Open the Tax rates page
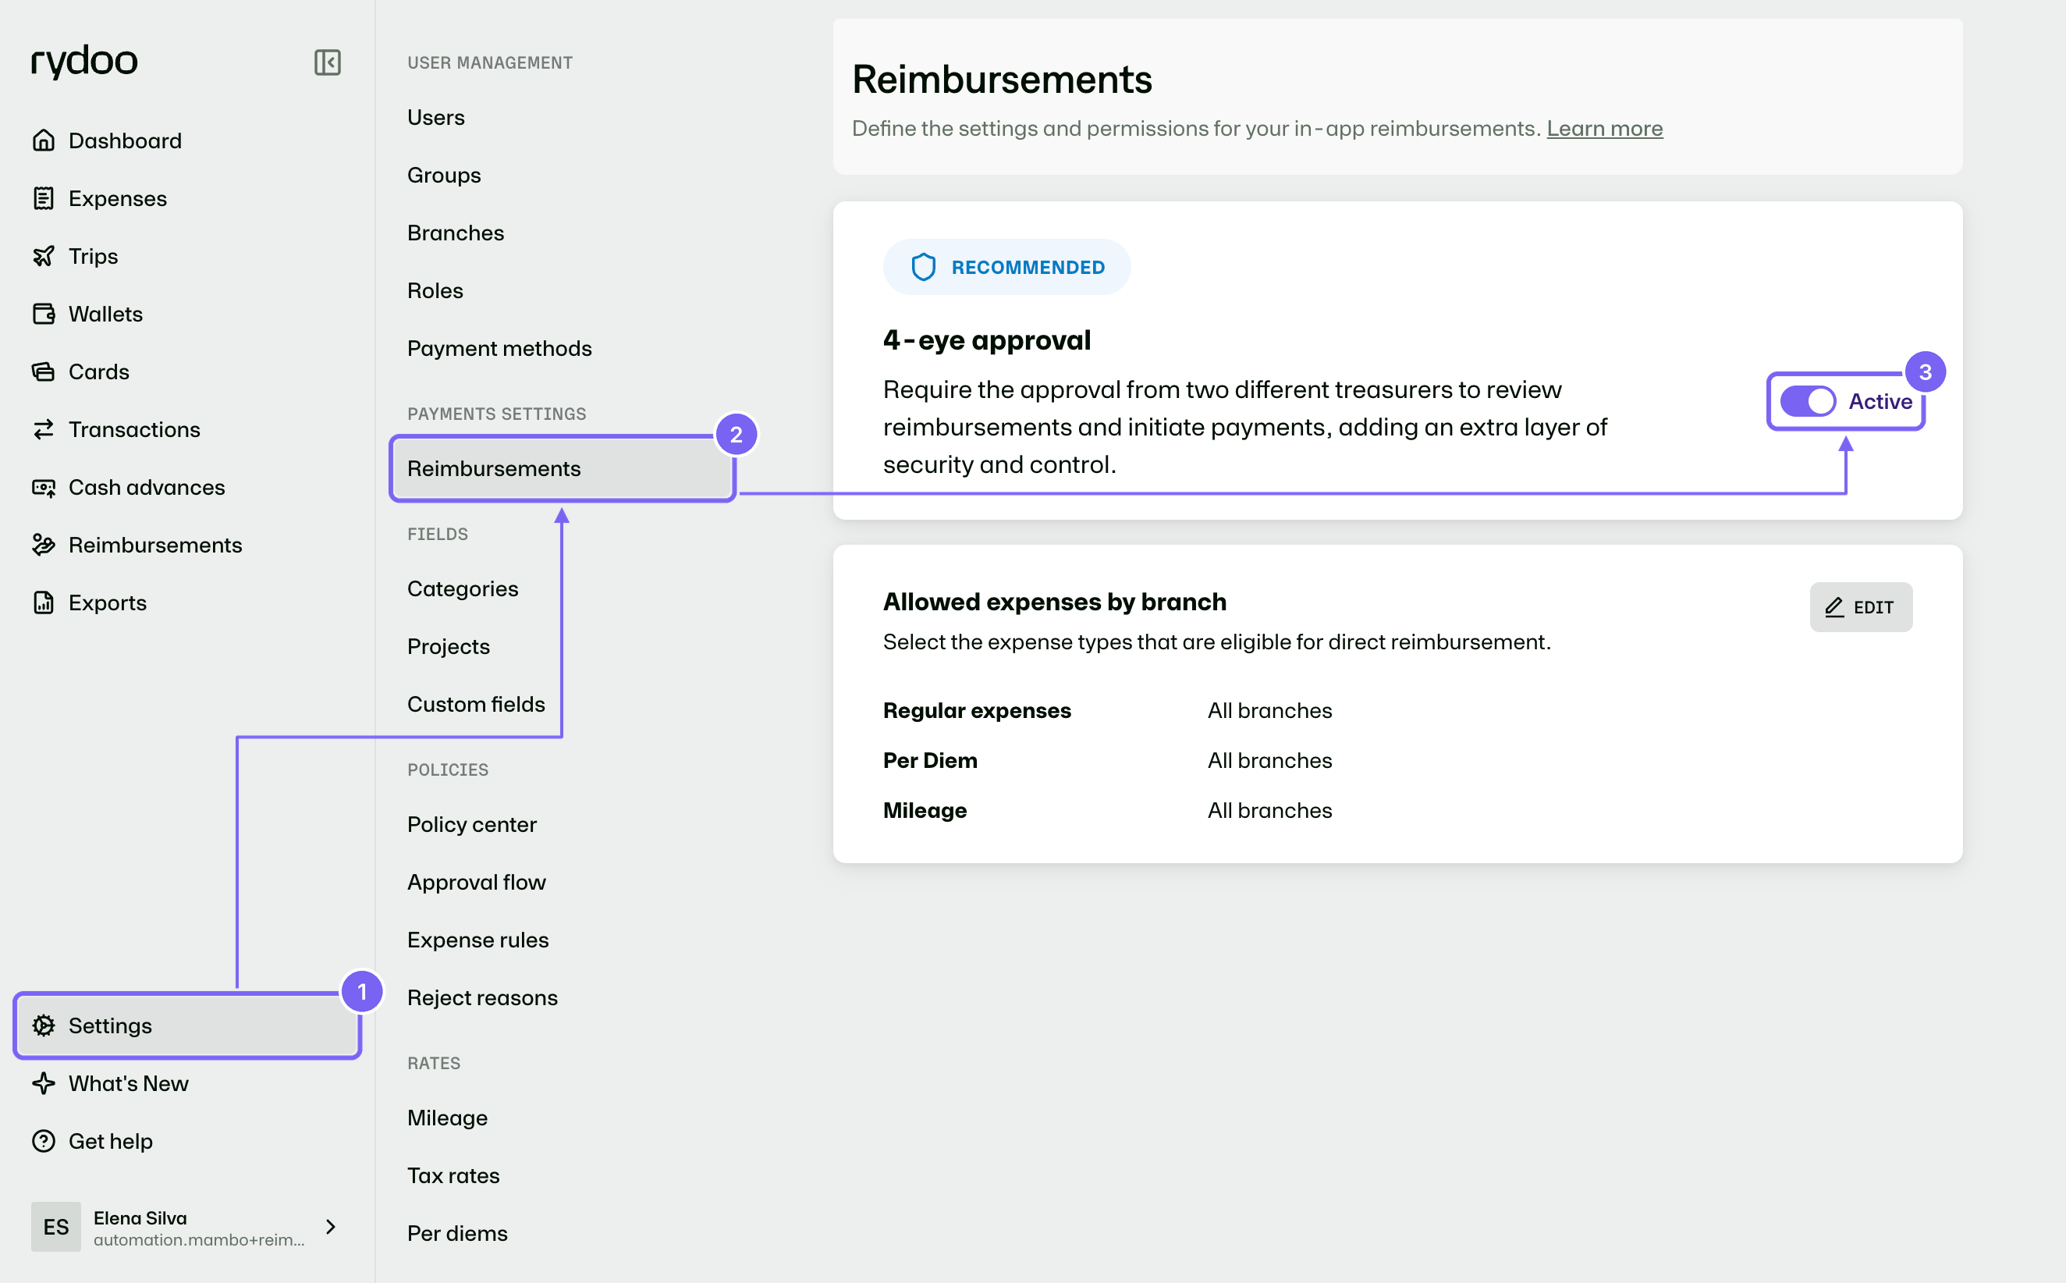2066x1283 pixels. tap(453, 1175)
